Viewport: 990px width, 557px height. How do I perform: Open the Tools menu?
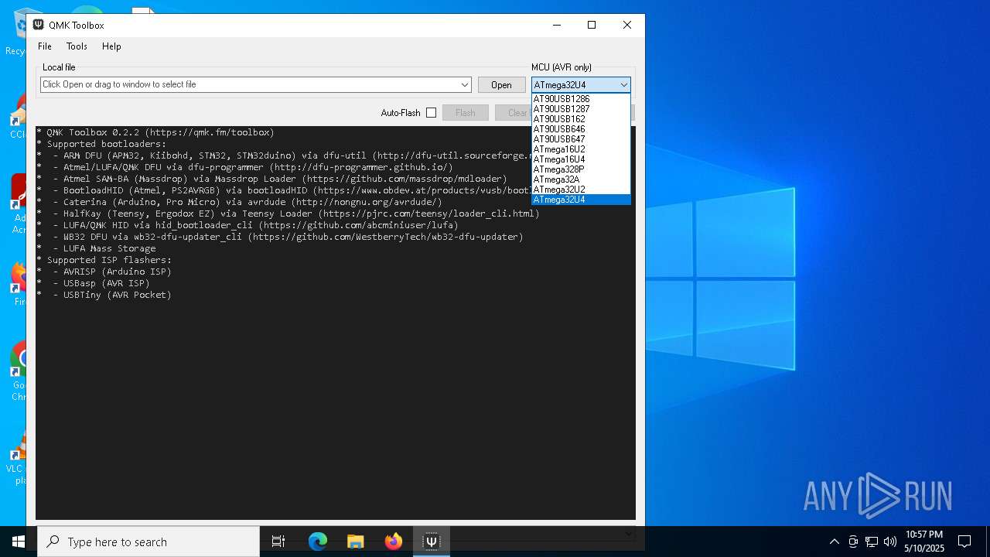point(77,46)
